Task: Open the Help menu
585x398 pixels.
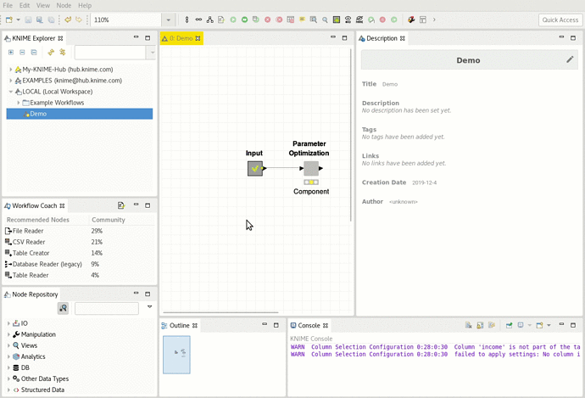Action: (x=85, y=6)
